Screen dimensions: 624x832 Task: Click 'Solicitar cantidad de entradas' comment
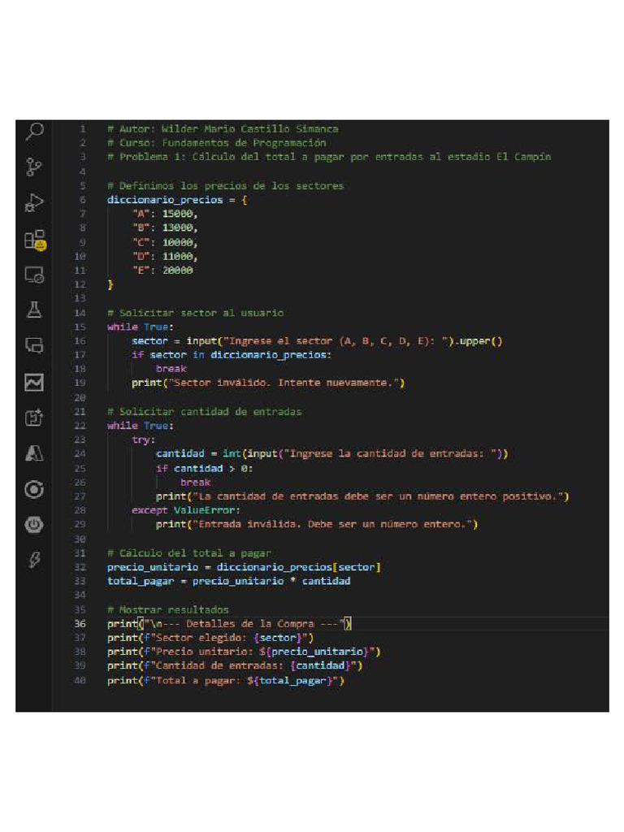(204, 411)
